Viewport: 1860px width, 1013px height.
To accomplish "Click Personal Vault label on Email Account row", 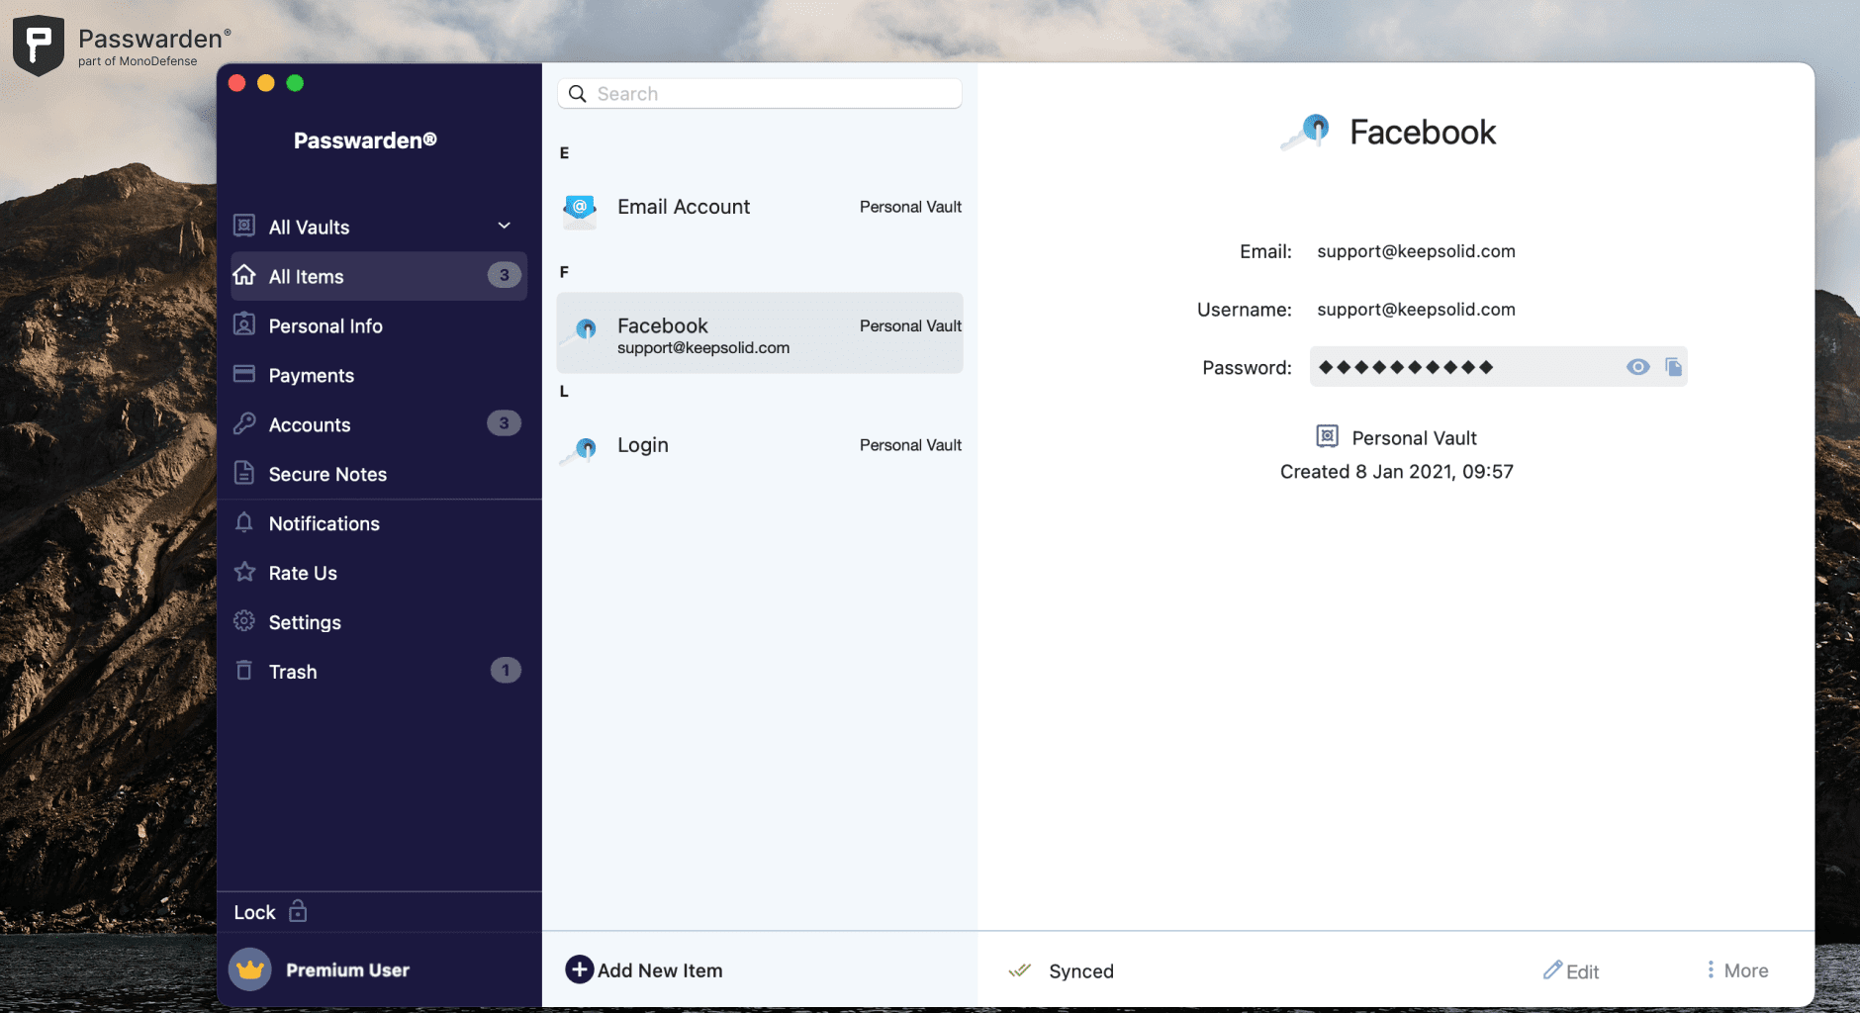I will click(x=910, y=207).
